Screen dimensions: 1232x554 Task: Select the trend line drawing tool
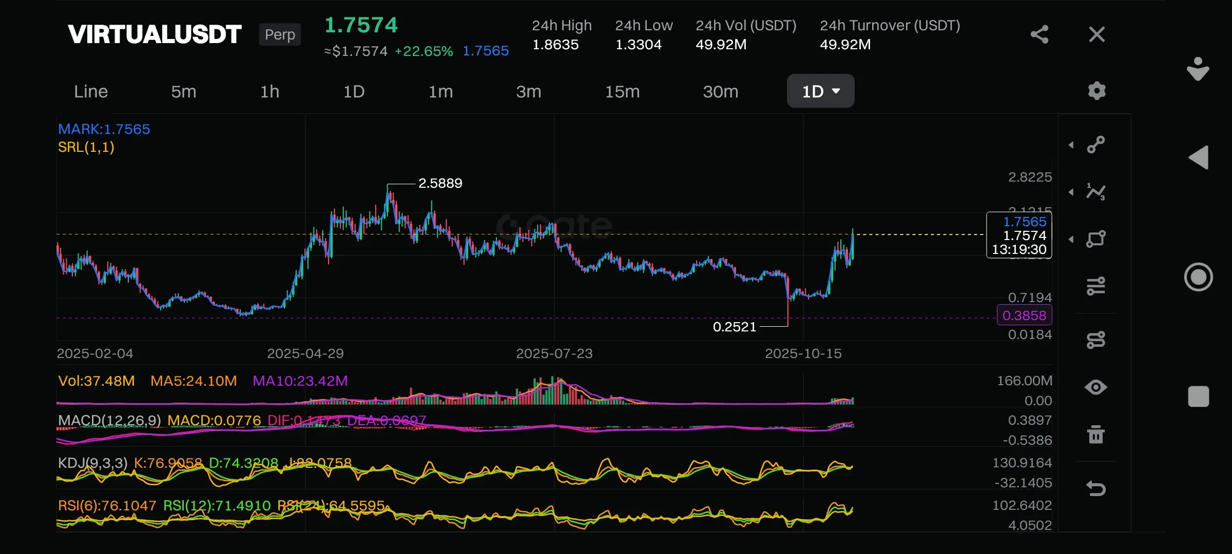[x=1096, y=145]
